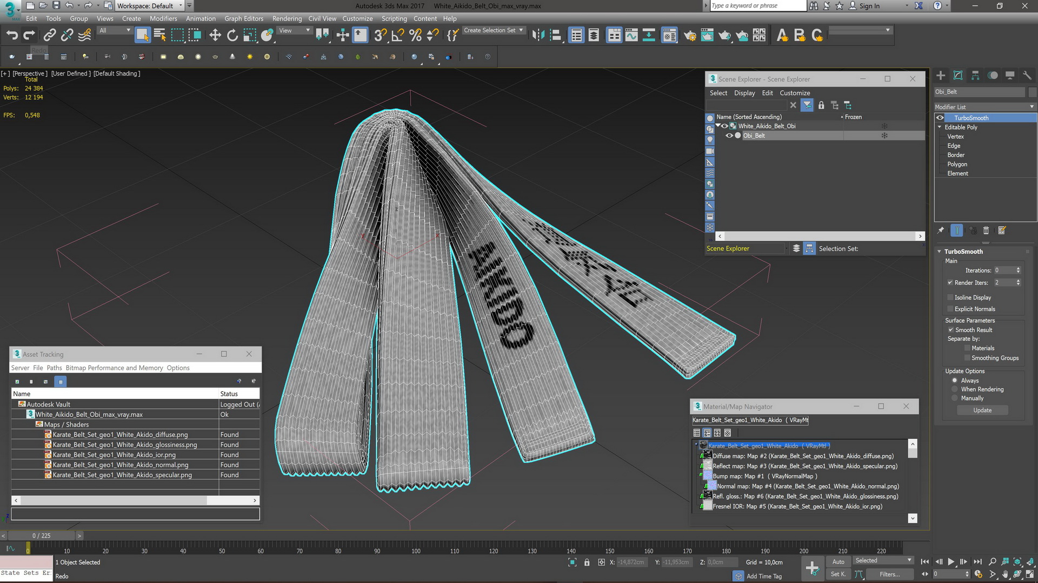Select the Select and Link tool
The height and width of the screenshot is (583, 1038).
(x=49, y=35)
